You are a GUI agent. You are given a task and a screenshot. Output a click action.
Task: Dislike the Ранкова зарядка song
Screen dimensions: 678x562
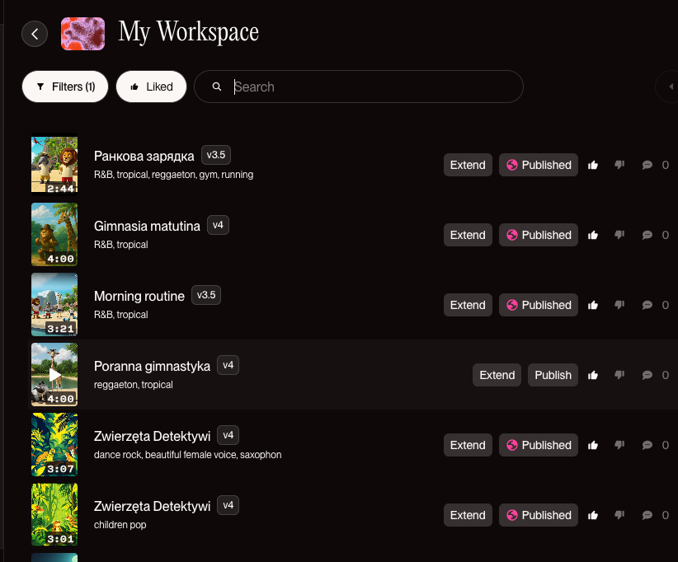(619, 165)
